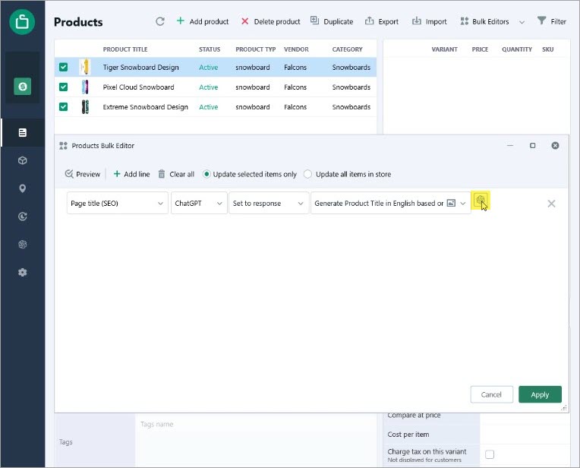Click the Duplicate toolbar label

pos(338,21)
